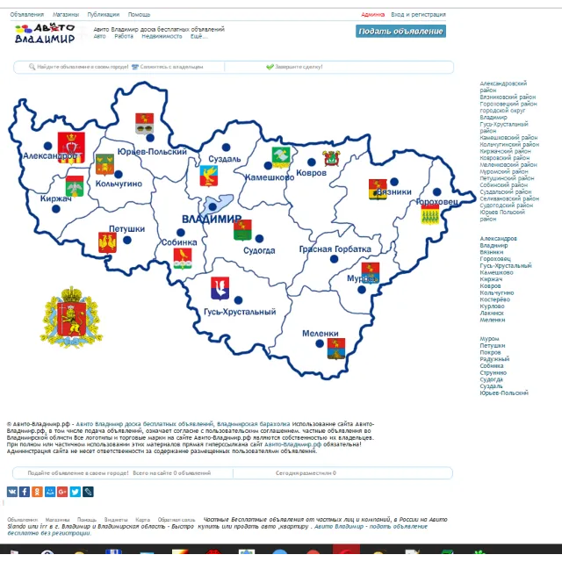Viewport: 562px width, 562px height.
Task: Select Лакинск in city list
Action: [492, 313]
